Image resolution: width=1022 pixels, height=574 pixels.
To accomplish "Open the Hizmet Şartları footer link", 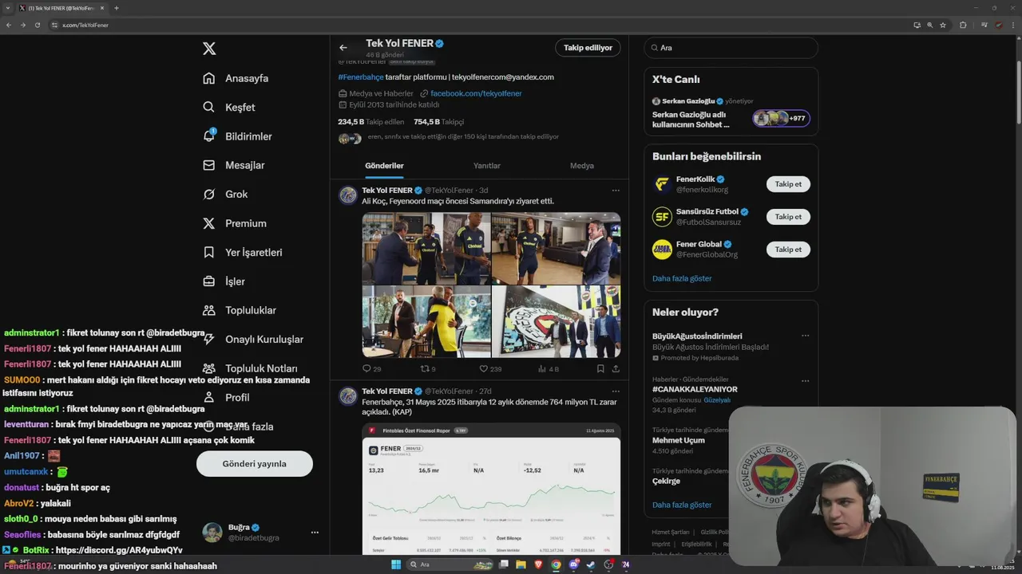I will 671,532.
